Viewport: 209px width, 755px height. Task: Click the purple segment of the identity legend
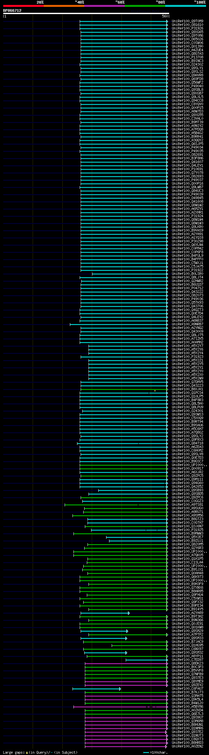tap(104, 6)
